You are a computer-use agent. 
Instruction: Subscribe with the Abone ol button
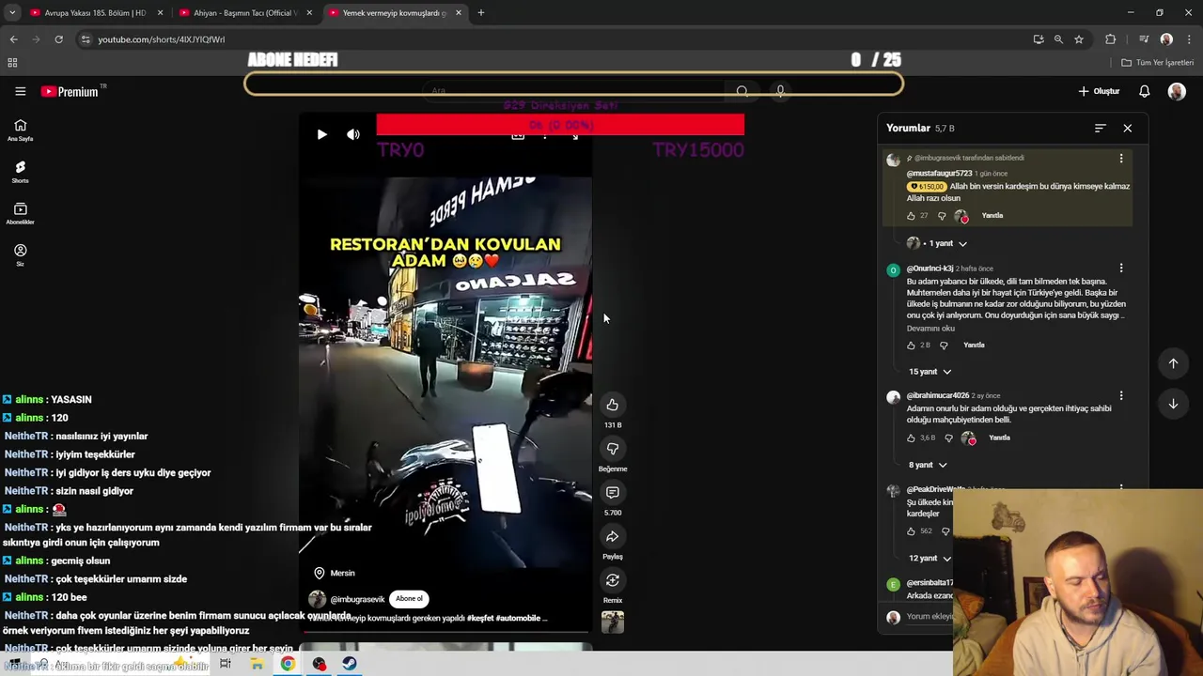point(409,598)
